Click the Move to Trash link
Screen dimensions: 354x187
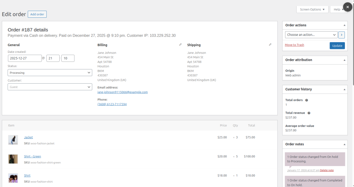[294, 45]
